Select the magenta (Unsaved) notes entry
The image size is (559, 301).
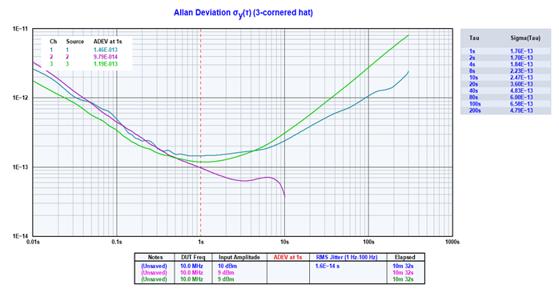(154, 272)
